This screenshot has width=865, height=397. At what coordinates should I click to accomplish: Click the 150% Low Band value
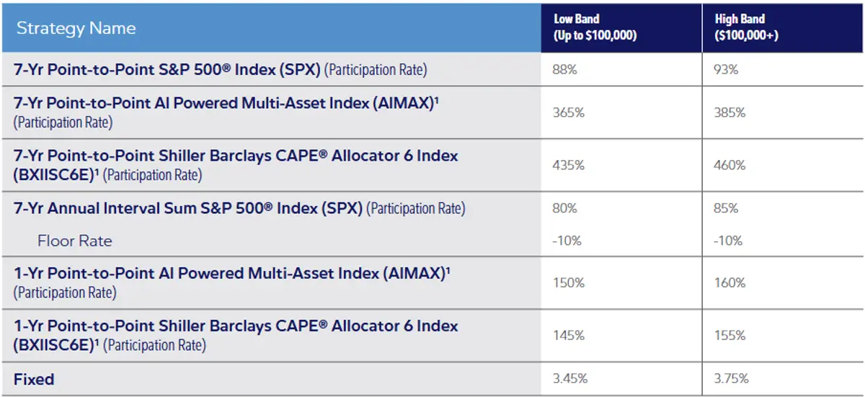pos(567,283)
